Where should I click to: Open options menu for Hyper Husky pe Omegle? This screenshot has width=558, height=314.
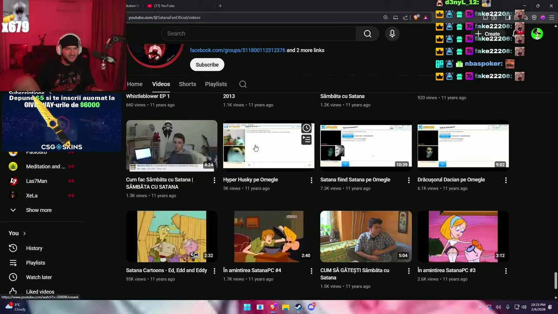311,180
